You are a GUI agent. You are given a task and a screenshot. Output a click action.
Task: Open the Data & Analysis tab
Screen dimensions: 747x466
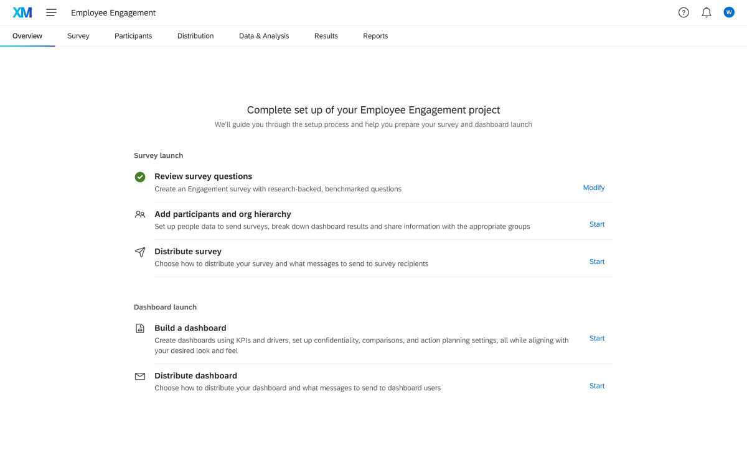(x=264, y=36)
